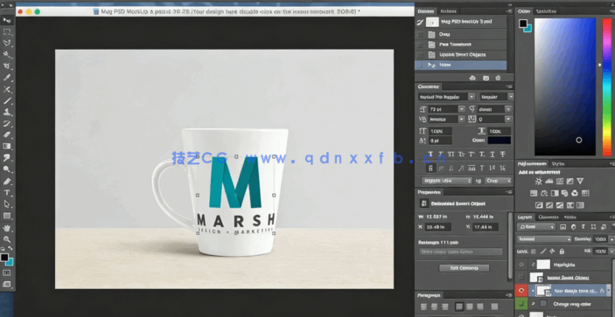Select the Path Selection tool
This screenshot has width=615, height=317.
coord(7,203)
